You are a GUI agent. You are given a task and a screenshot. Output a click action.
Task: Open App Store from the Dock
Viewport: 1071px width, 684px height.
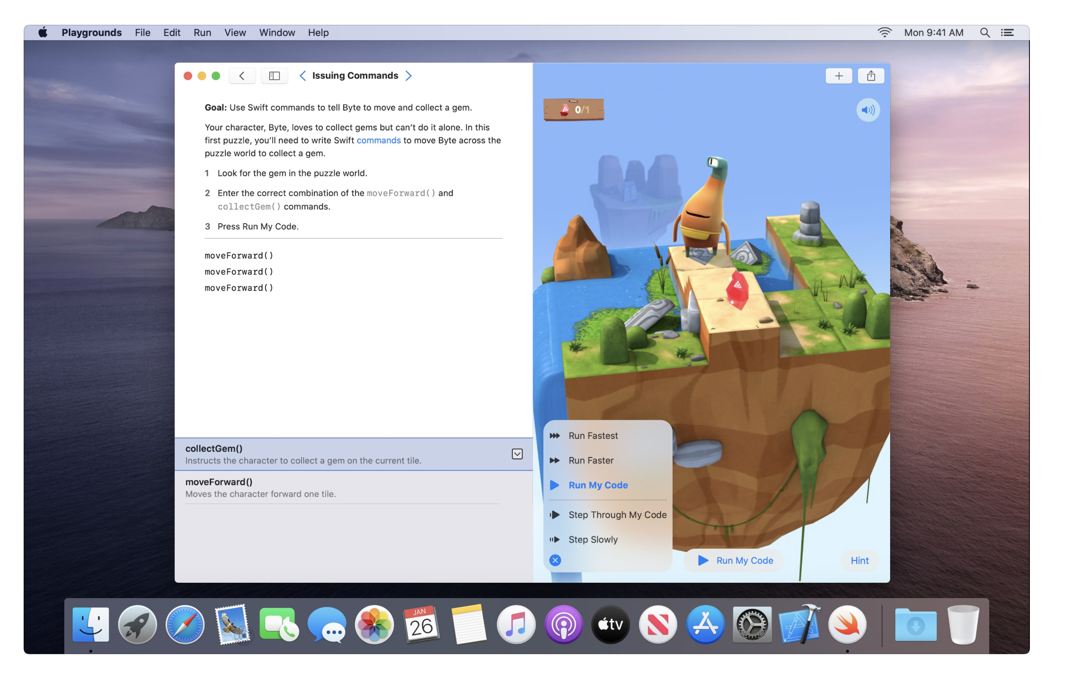click(705, 625)
